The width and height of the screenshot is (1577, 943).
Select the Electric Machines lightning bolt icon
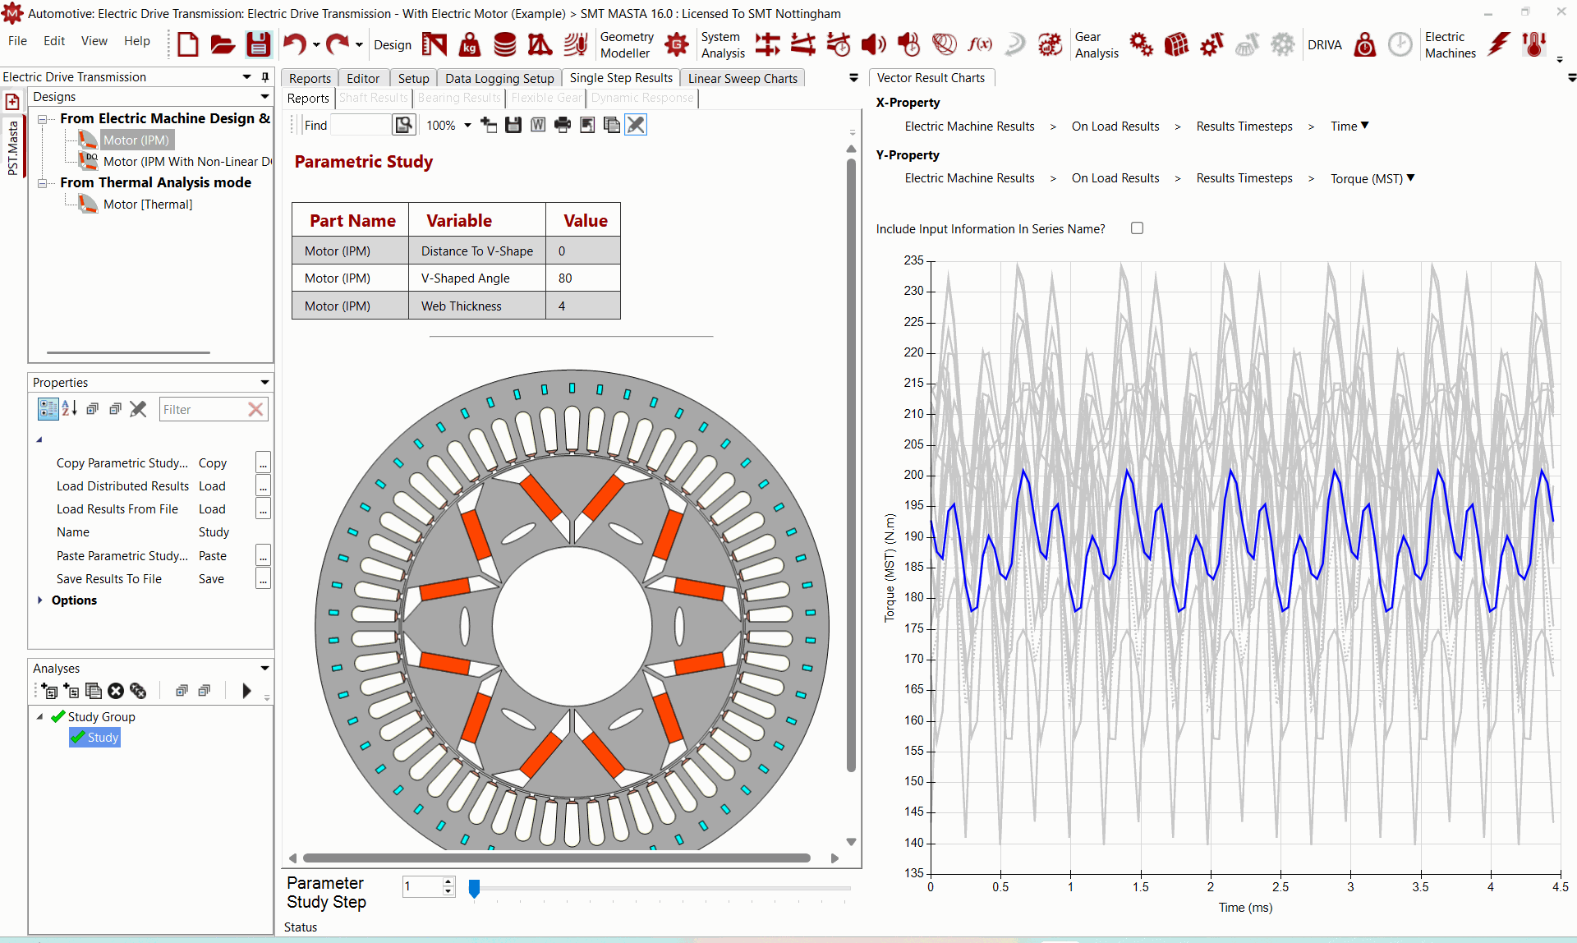pos(1500,44)
